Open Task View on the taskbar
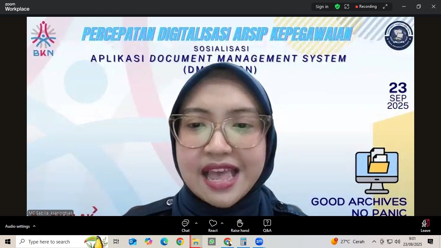The width and height of the screenshot is (441, 248). pyautogui.click(x=116, y=242)
